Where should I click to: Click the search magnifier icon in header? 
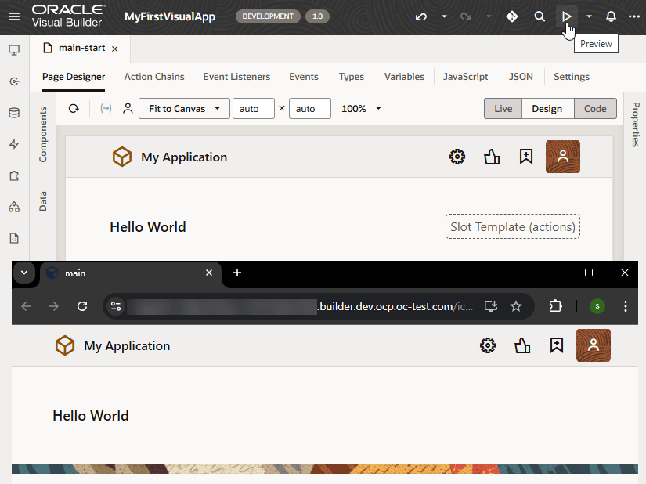[540, 16]
